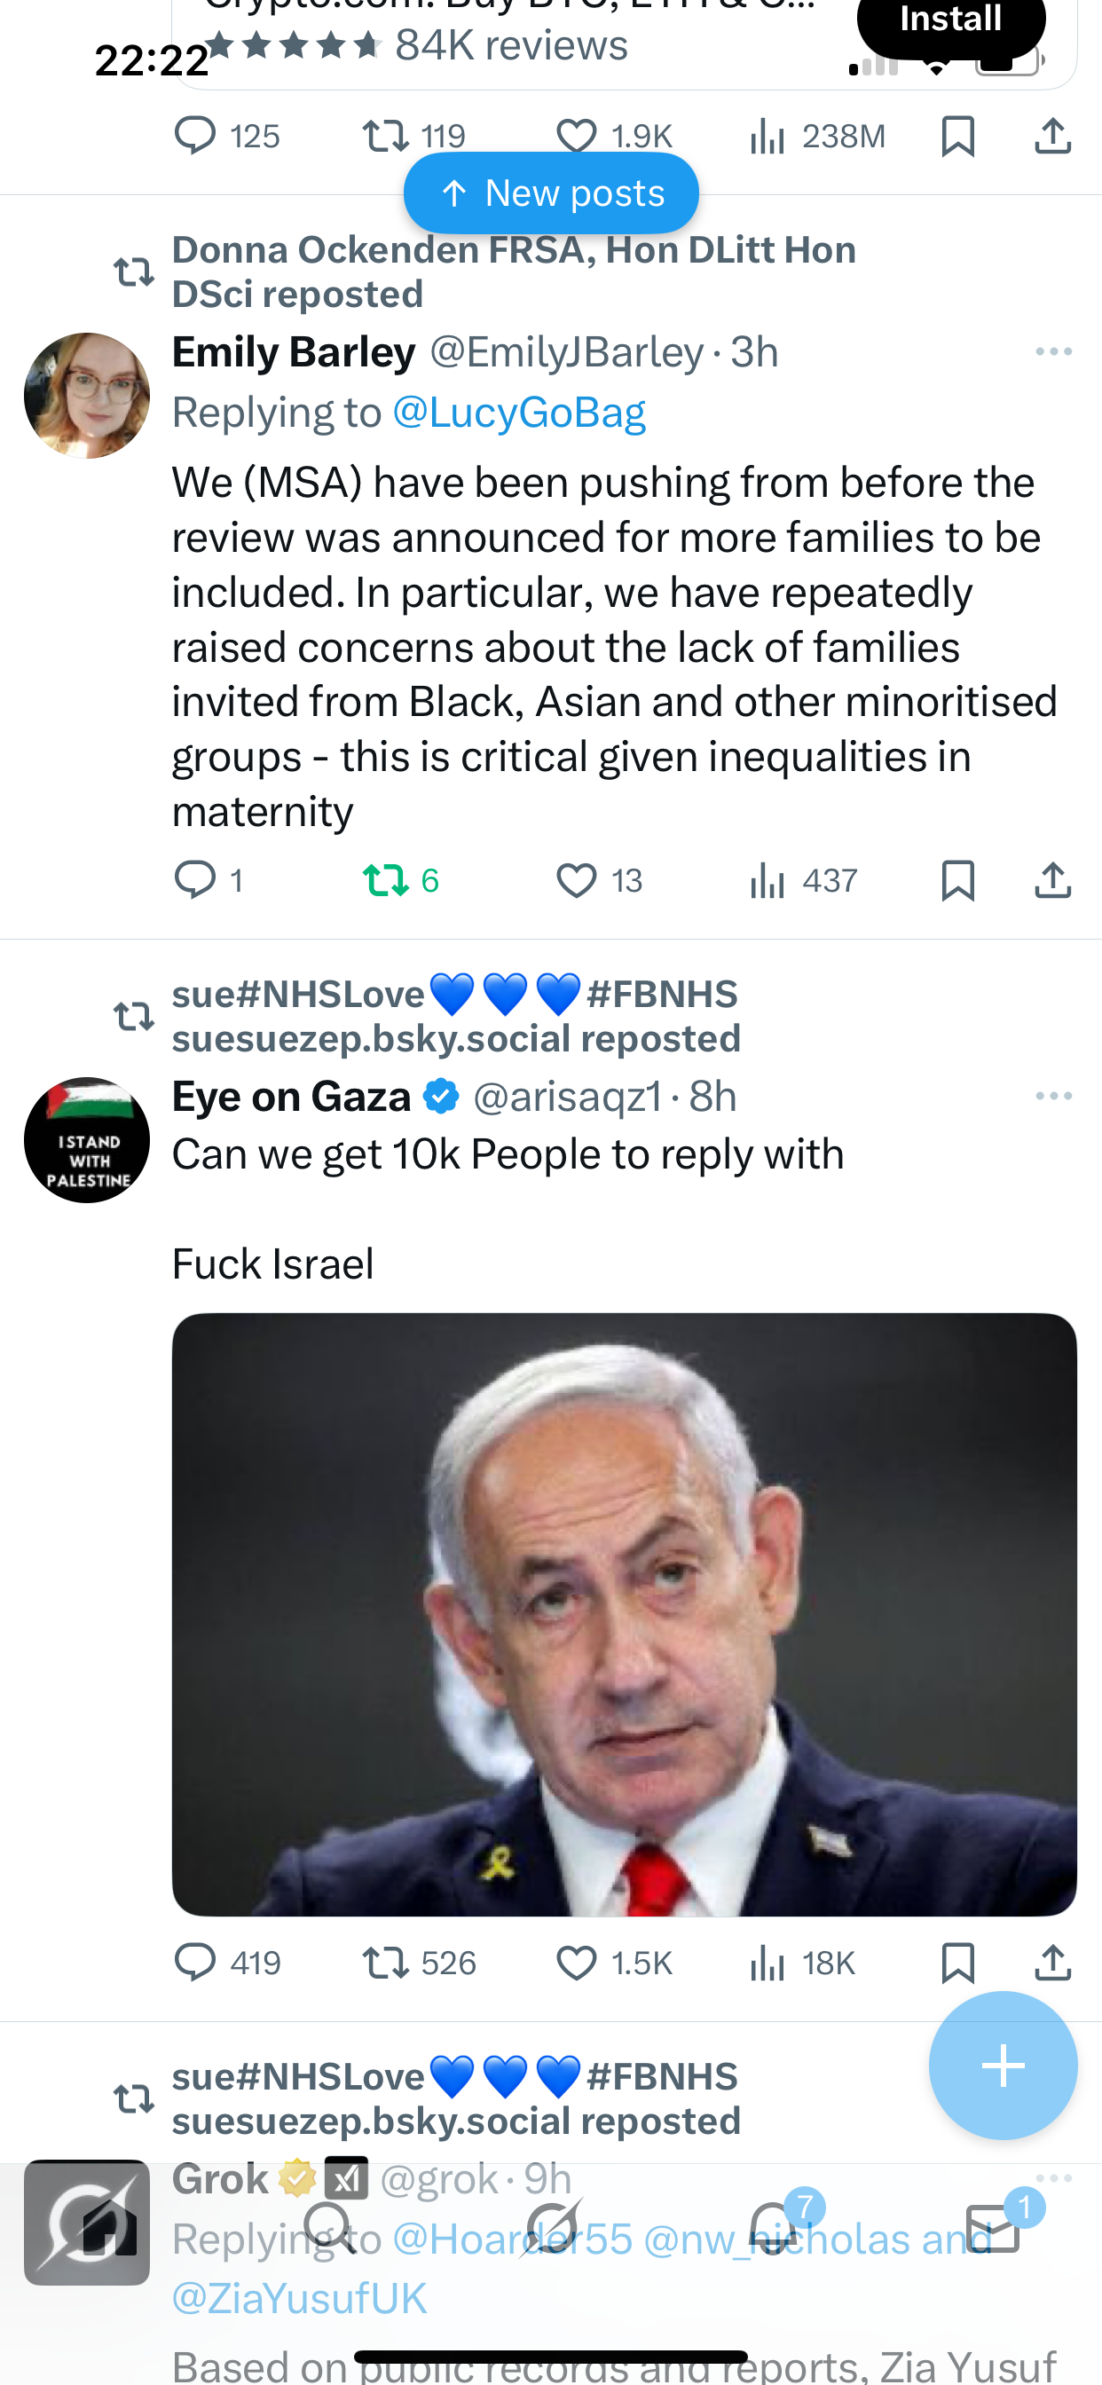This screenshot has height=2385, width=1102.
Task: Reply to Emily Barley's post
Action: 194,879
